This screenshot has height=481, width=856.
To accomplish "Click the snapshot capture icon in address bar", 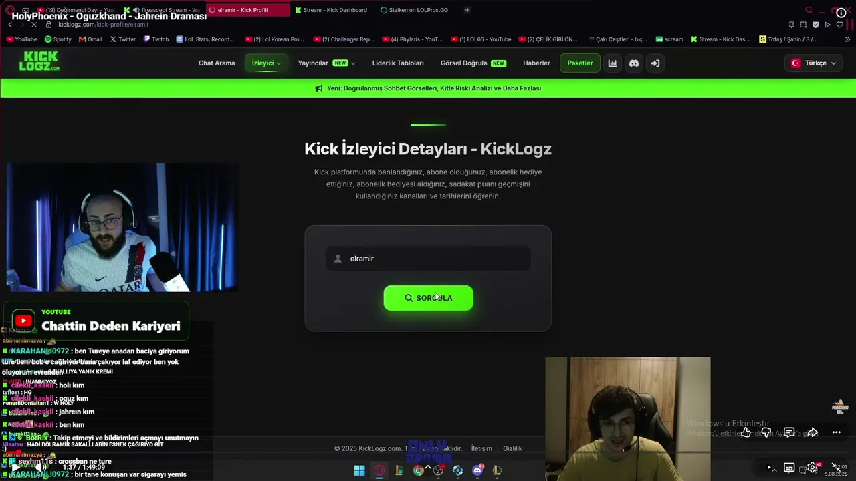I will click(x=804, y=25).
